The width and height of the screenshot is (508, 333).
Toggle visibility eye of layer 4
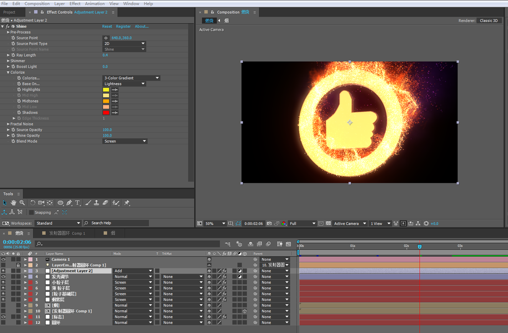(x=3, y=276)
